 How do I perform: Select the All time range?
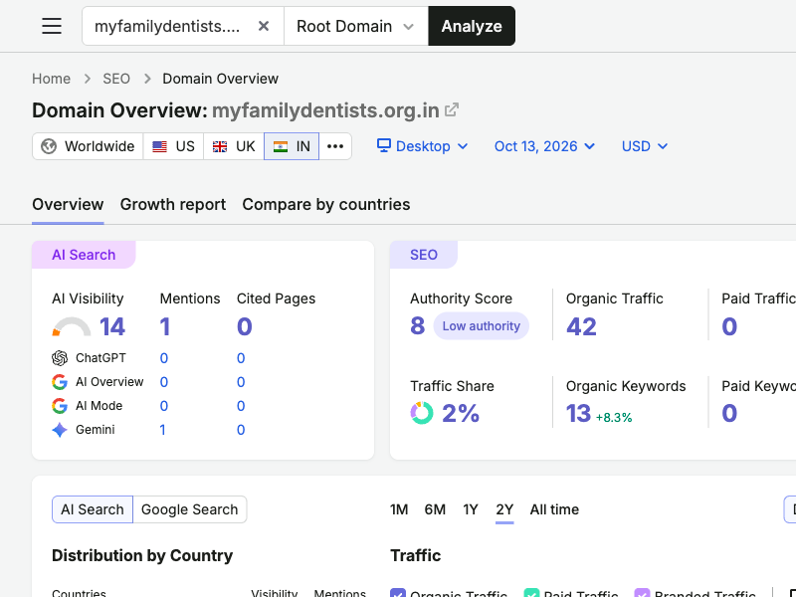click(554, 509)
